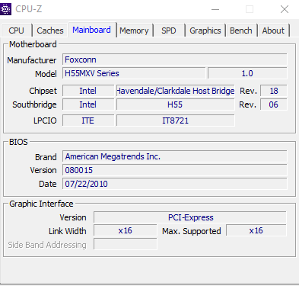The width and height of the screenshot is (299, 286).
Task: Close the CPU-Z window
Action: (285, 9)
